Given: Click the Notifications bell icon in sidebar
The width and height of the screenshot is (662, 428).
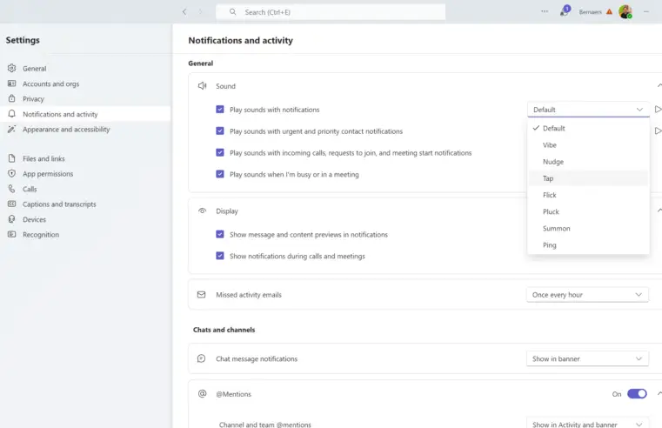Looking at the screenshot, I should pyautogui.click(x=12, y=114).
